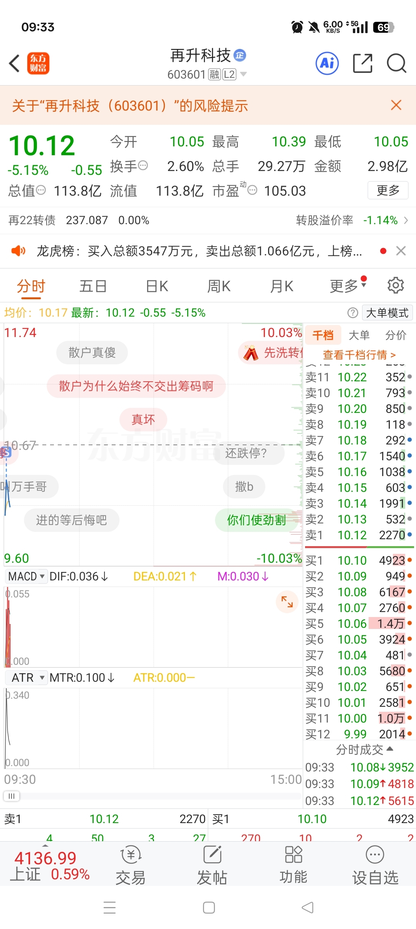Expand chart with fullscreen arrows icon
Image resolution: width=416 pixels, height=929 pixels.
pyautogui.click(x=287, y=602)
